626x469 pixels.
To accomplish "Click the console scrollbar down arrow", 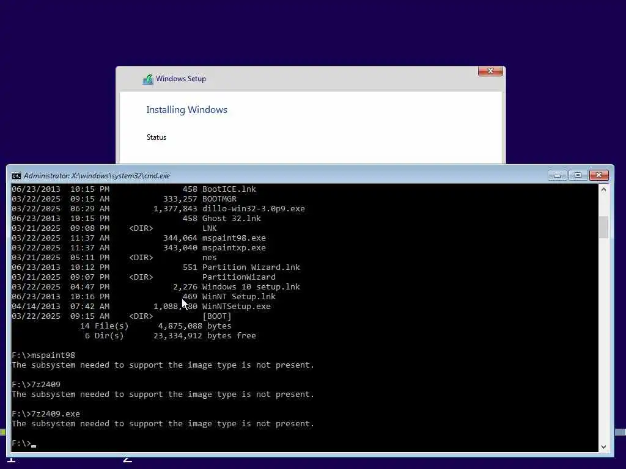I will (x=603, y=446).
